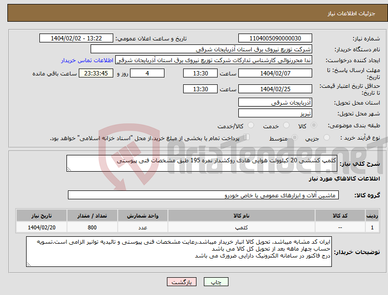The height and width of the screenshot is (295, 388).
Task: Select the کالا radio button
Action: [314, 125]
